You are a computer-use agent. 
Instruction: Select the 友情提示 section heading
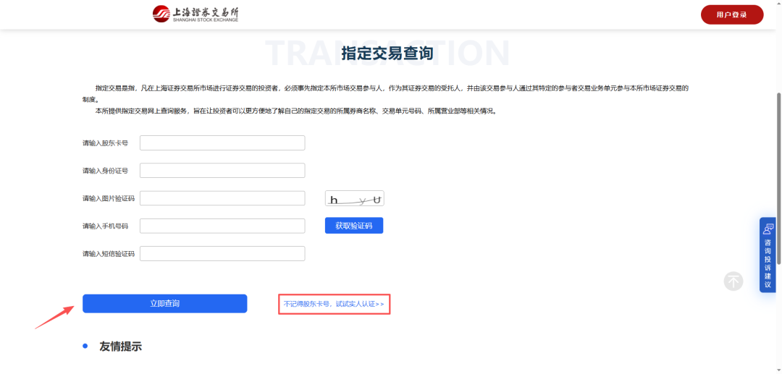(x=120, y=347)
